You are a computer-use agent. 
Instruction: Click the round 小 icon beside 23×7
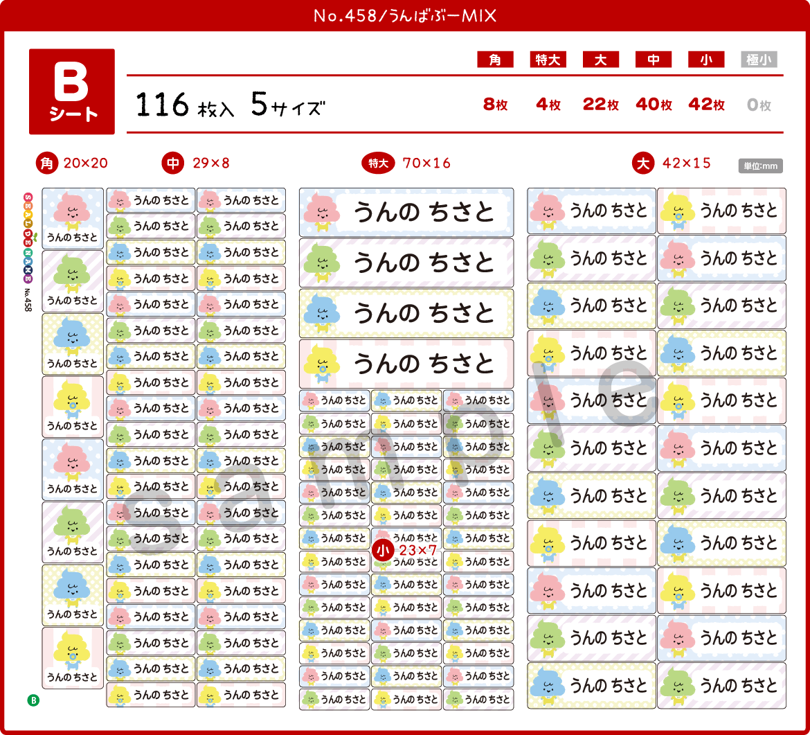383,551
